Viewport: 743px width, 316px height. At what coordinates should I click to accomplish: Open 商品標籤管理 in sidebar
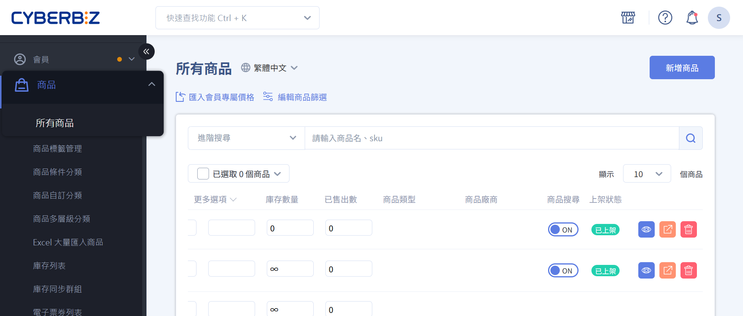click(x=57, y=149)
